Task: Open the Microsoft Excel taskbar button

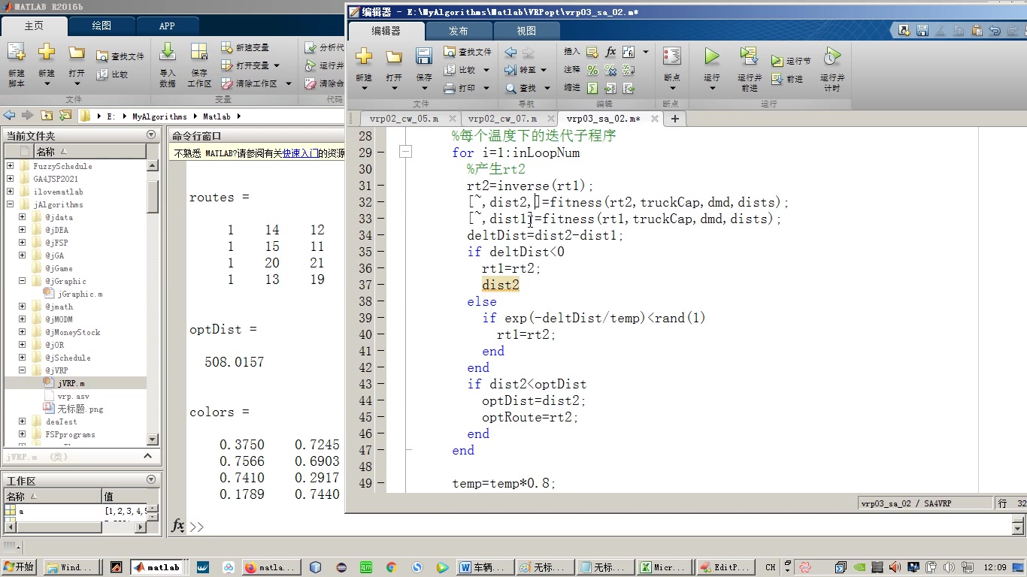Action: pos(664,567)
